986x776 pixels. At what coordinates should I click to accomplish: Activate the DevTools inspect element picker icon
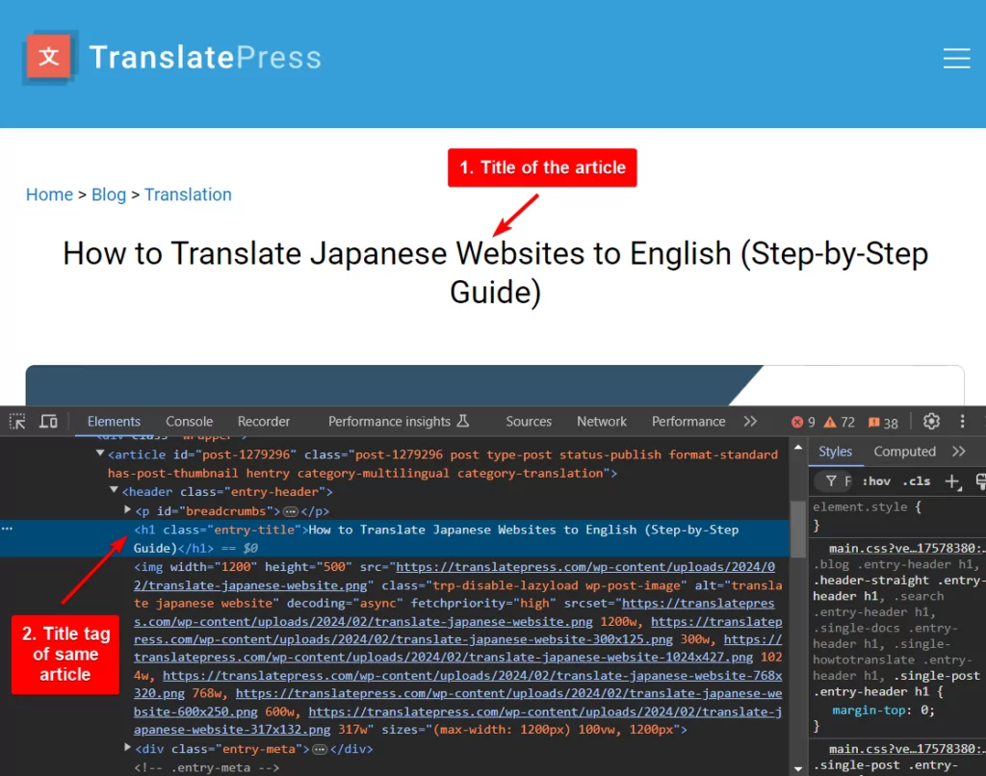17,422
